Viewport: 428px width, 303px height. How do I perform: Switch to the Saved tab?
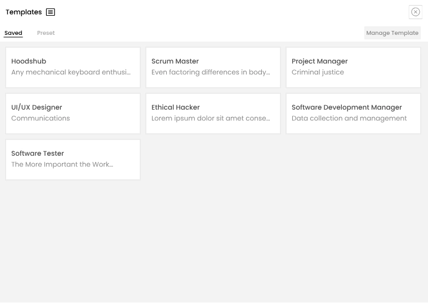click(14, 33)
